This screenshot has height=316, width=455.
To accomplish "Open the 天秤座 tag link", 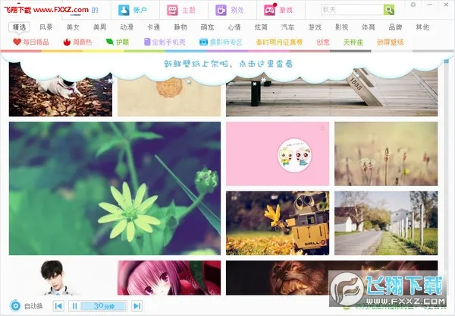I will click(353, 42).
